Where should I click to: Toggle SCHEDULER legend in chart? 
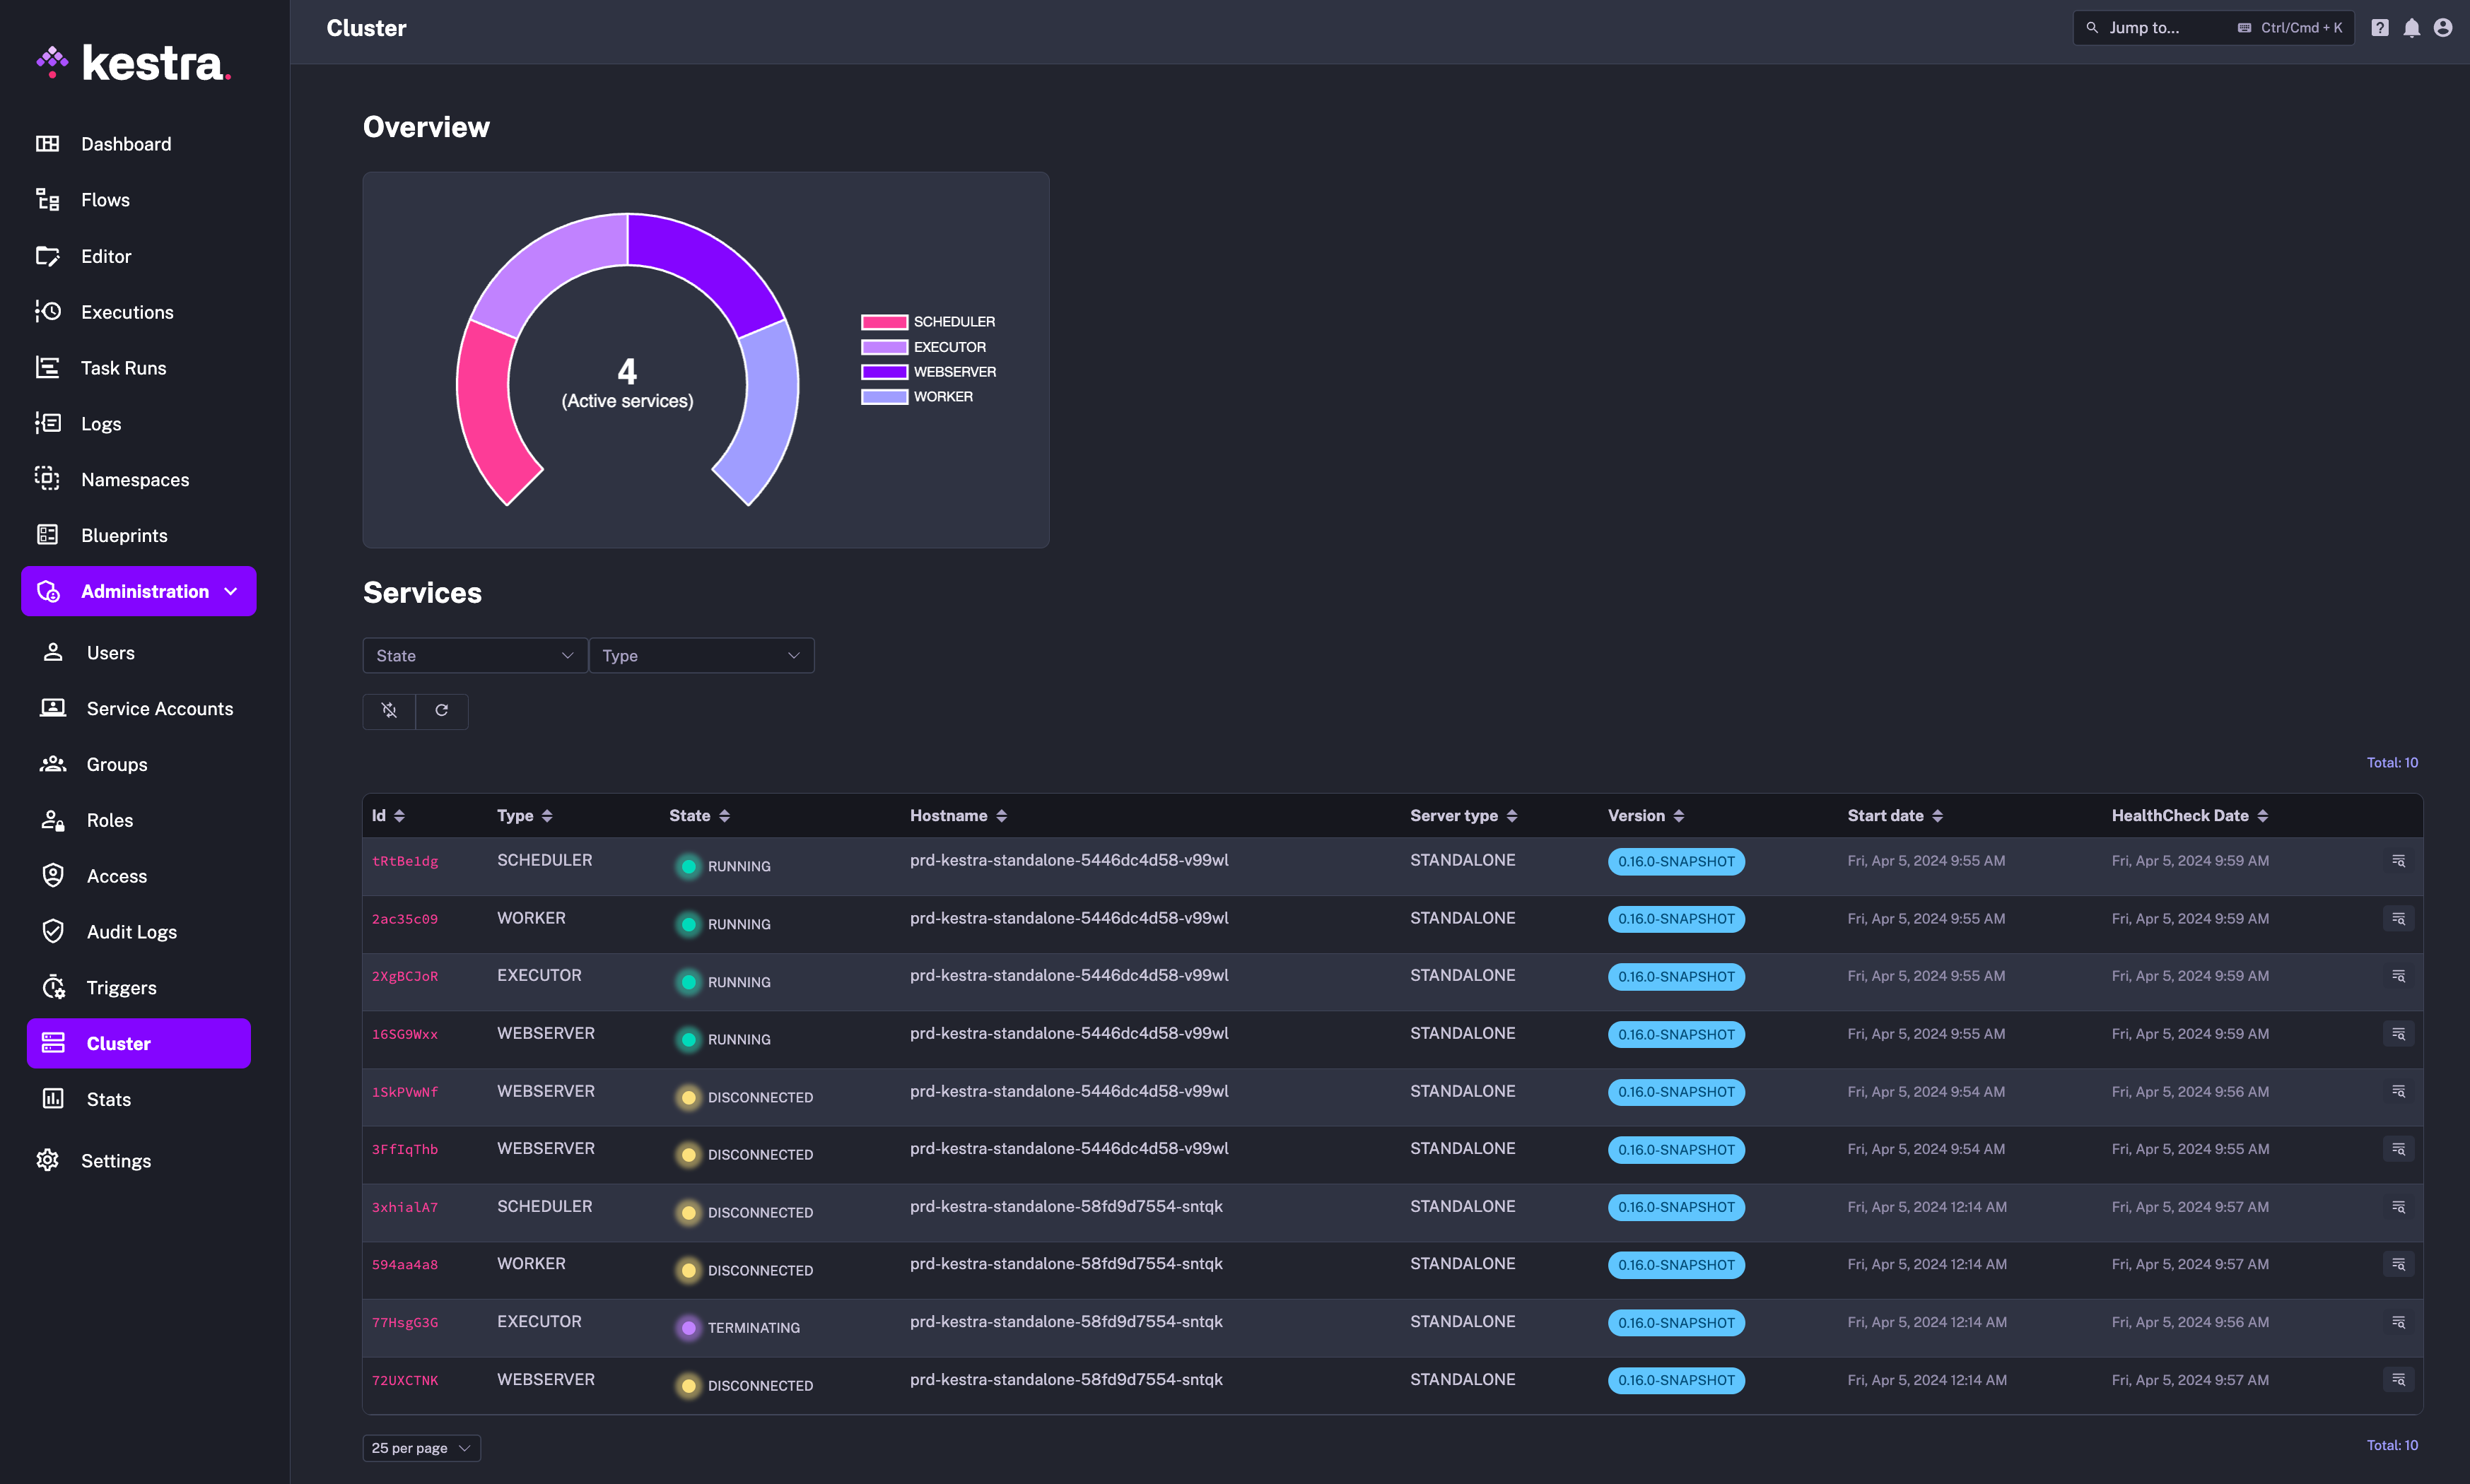coord(927,322)
